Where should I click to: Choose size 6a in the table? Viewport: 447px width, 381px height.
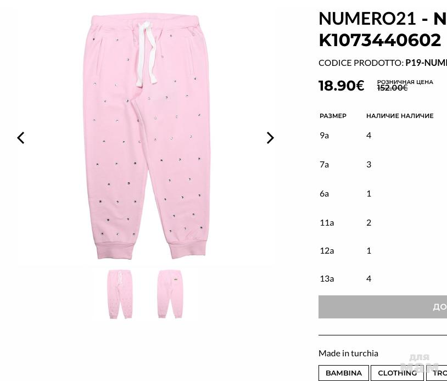325,193
